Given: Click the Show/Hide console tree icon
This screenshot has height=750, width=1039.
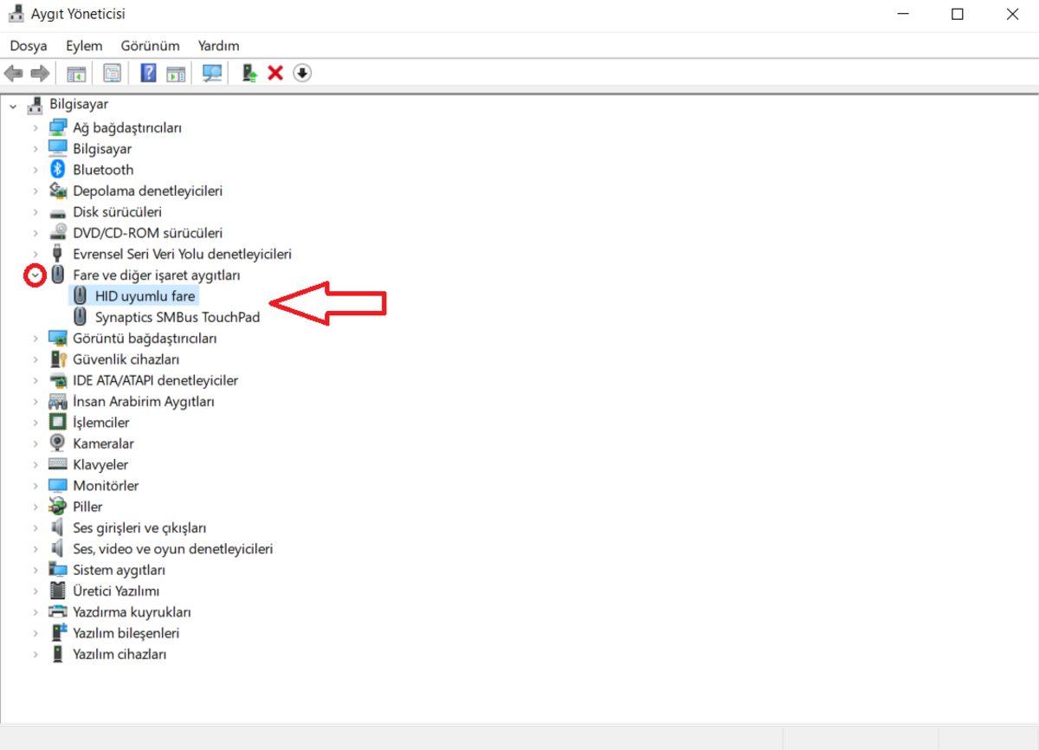Looking at the screenshot, I should click(x=74, y=73).
